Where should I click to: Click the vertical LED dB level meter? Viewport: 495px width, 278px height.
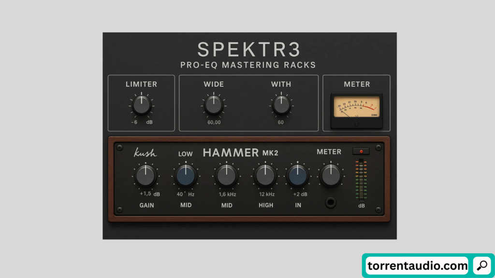(x=361, y=181)
